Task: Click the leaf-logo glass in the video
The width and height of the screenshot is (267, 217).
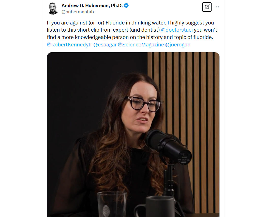Action: pos(112,204)
